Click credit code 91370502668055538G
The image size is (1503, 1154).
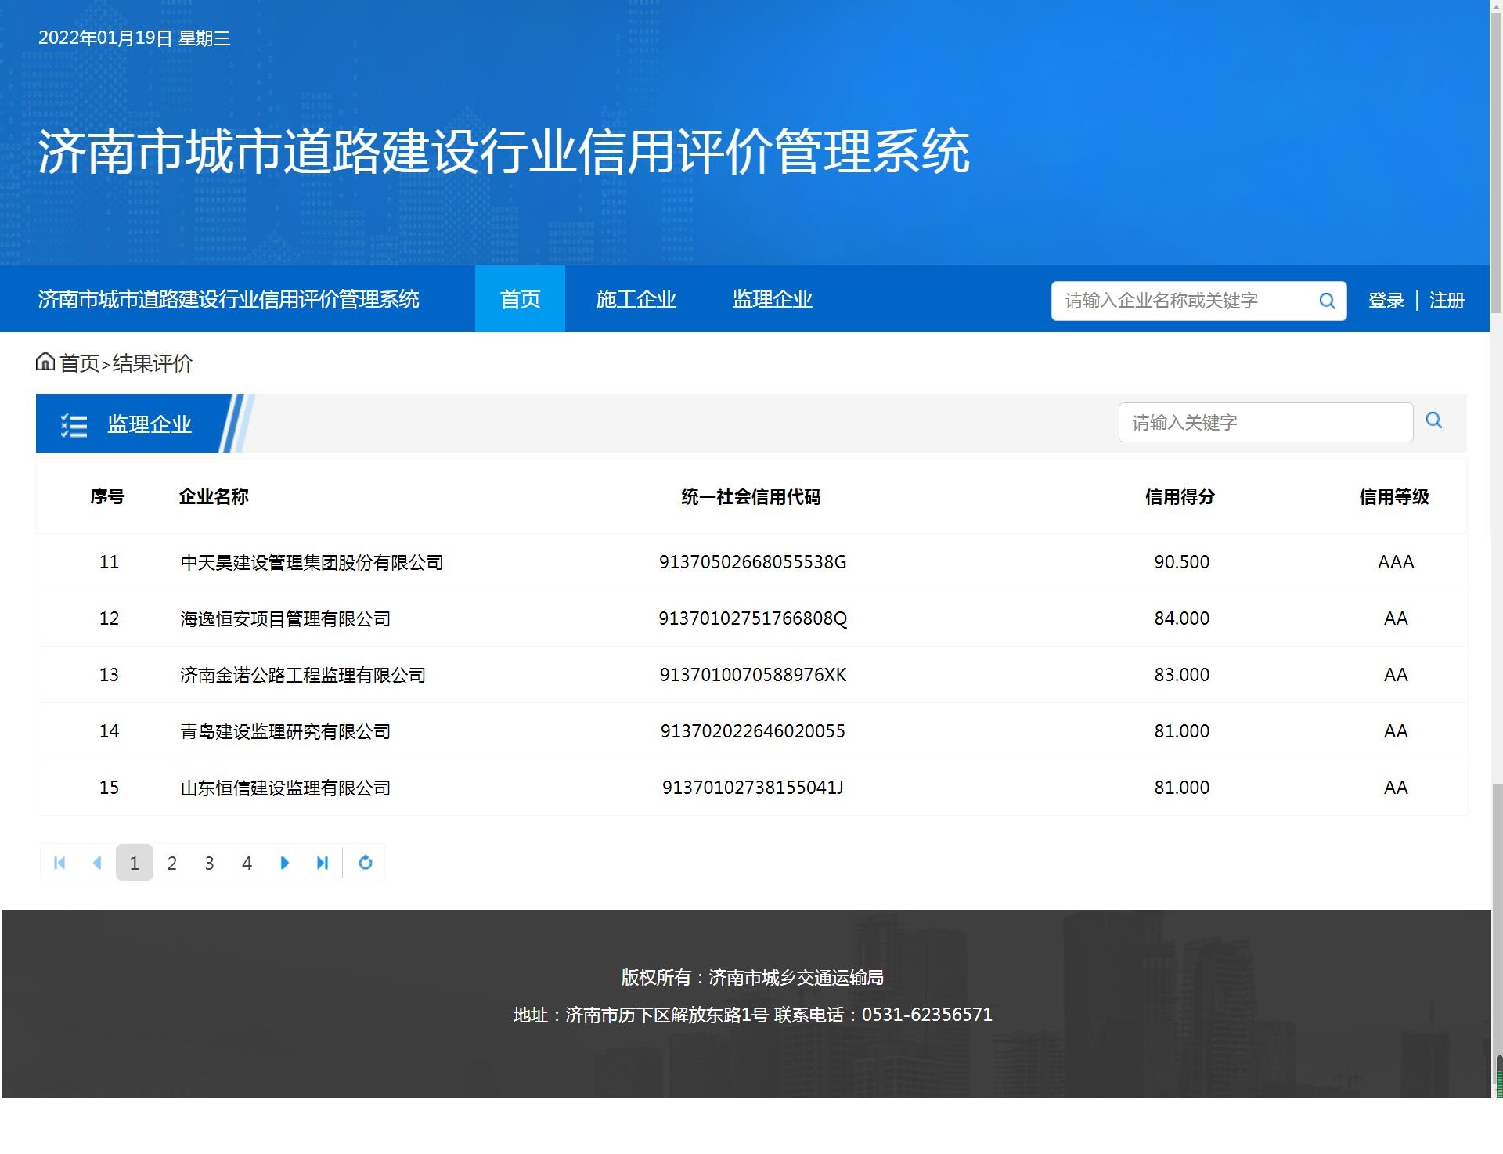tap(753, 562)
